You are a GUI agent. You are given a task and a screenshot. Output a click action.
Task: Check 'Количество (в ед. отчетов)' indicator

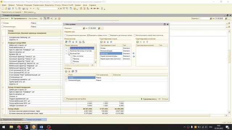click(x=69, y=51)
